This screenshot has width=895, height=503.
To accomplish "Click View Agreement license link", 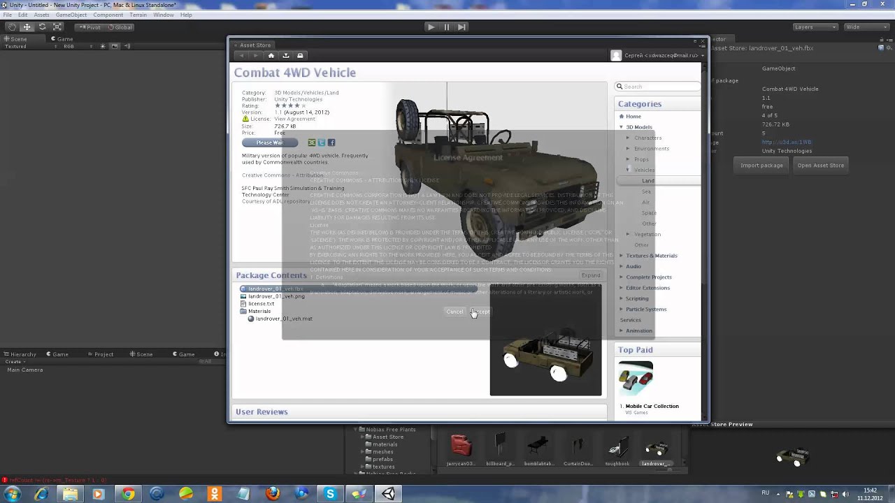I will point(294,119).
